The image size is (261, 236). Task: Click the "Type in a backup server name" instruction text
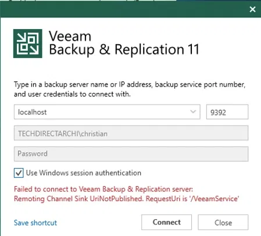130,85
